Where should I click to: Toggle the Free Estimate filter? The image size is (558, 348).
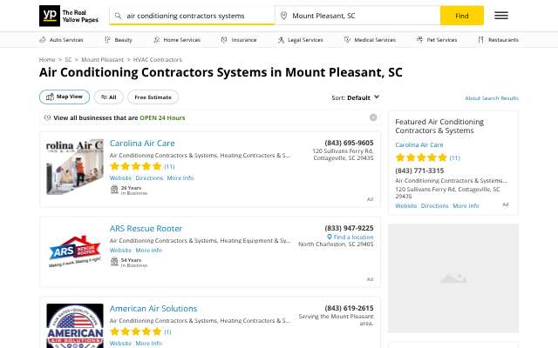pos(153,97)
